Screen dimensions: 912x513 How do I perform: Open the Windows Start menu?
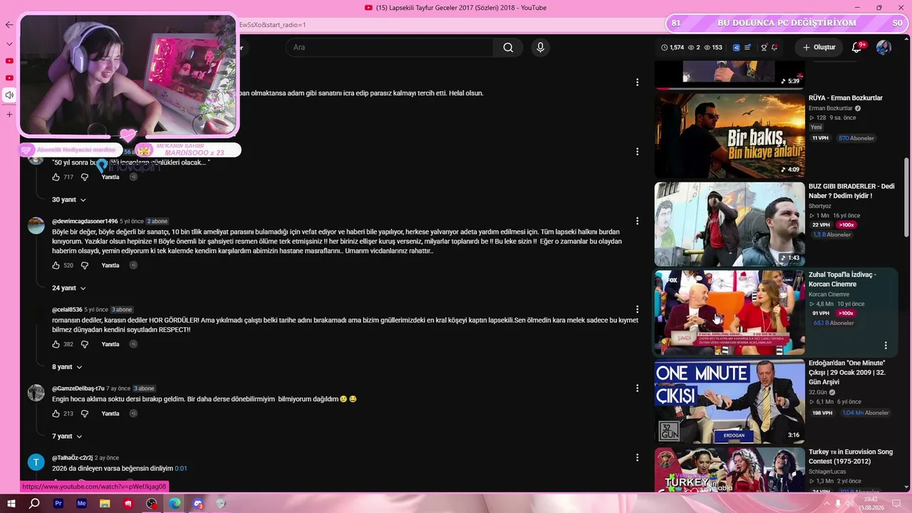11,504
